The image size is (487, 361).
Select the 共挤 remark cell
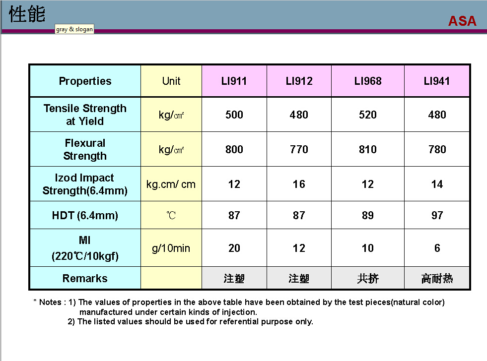click(368, 278)
